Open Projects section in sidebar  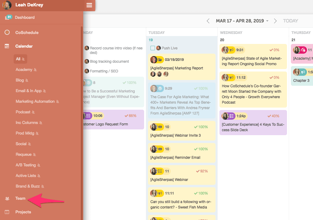(23, 212)
